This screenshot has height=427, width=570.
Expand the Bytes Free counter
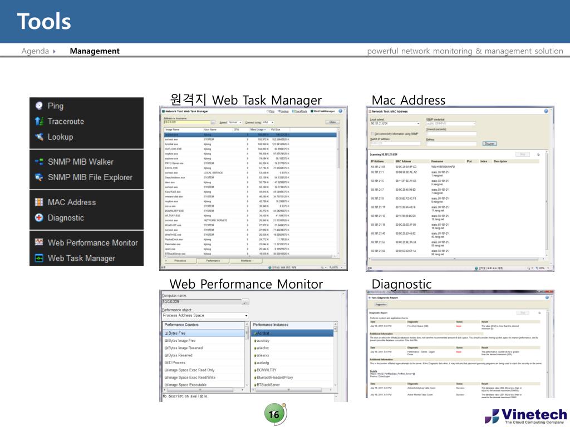(166, 333)
